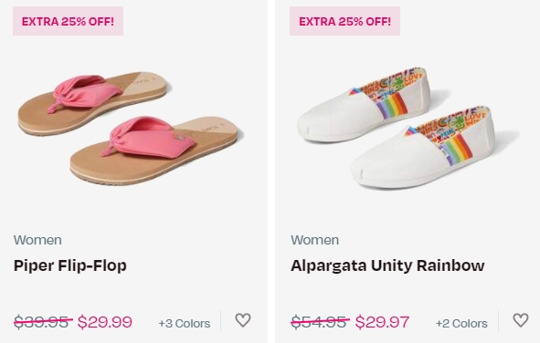Show the +3 Colors options for flip-flop

point(185,324)
